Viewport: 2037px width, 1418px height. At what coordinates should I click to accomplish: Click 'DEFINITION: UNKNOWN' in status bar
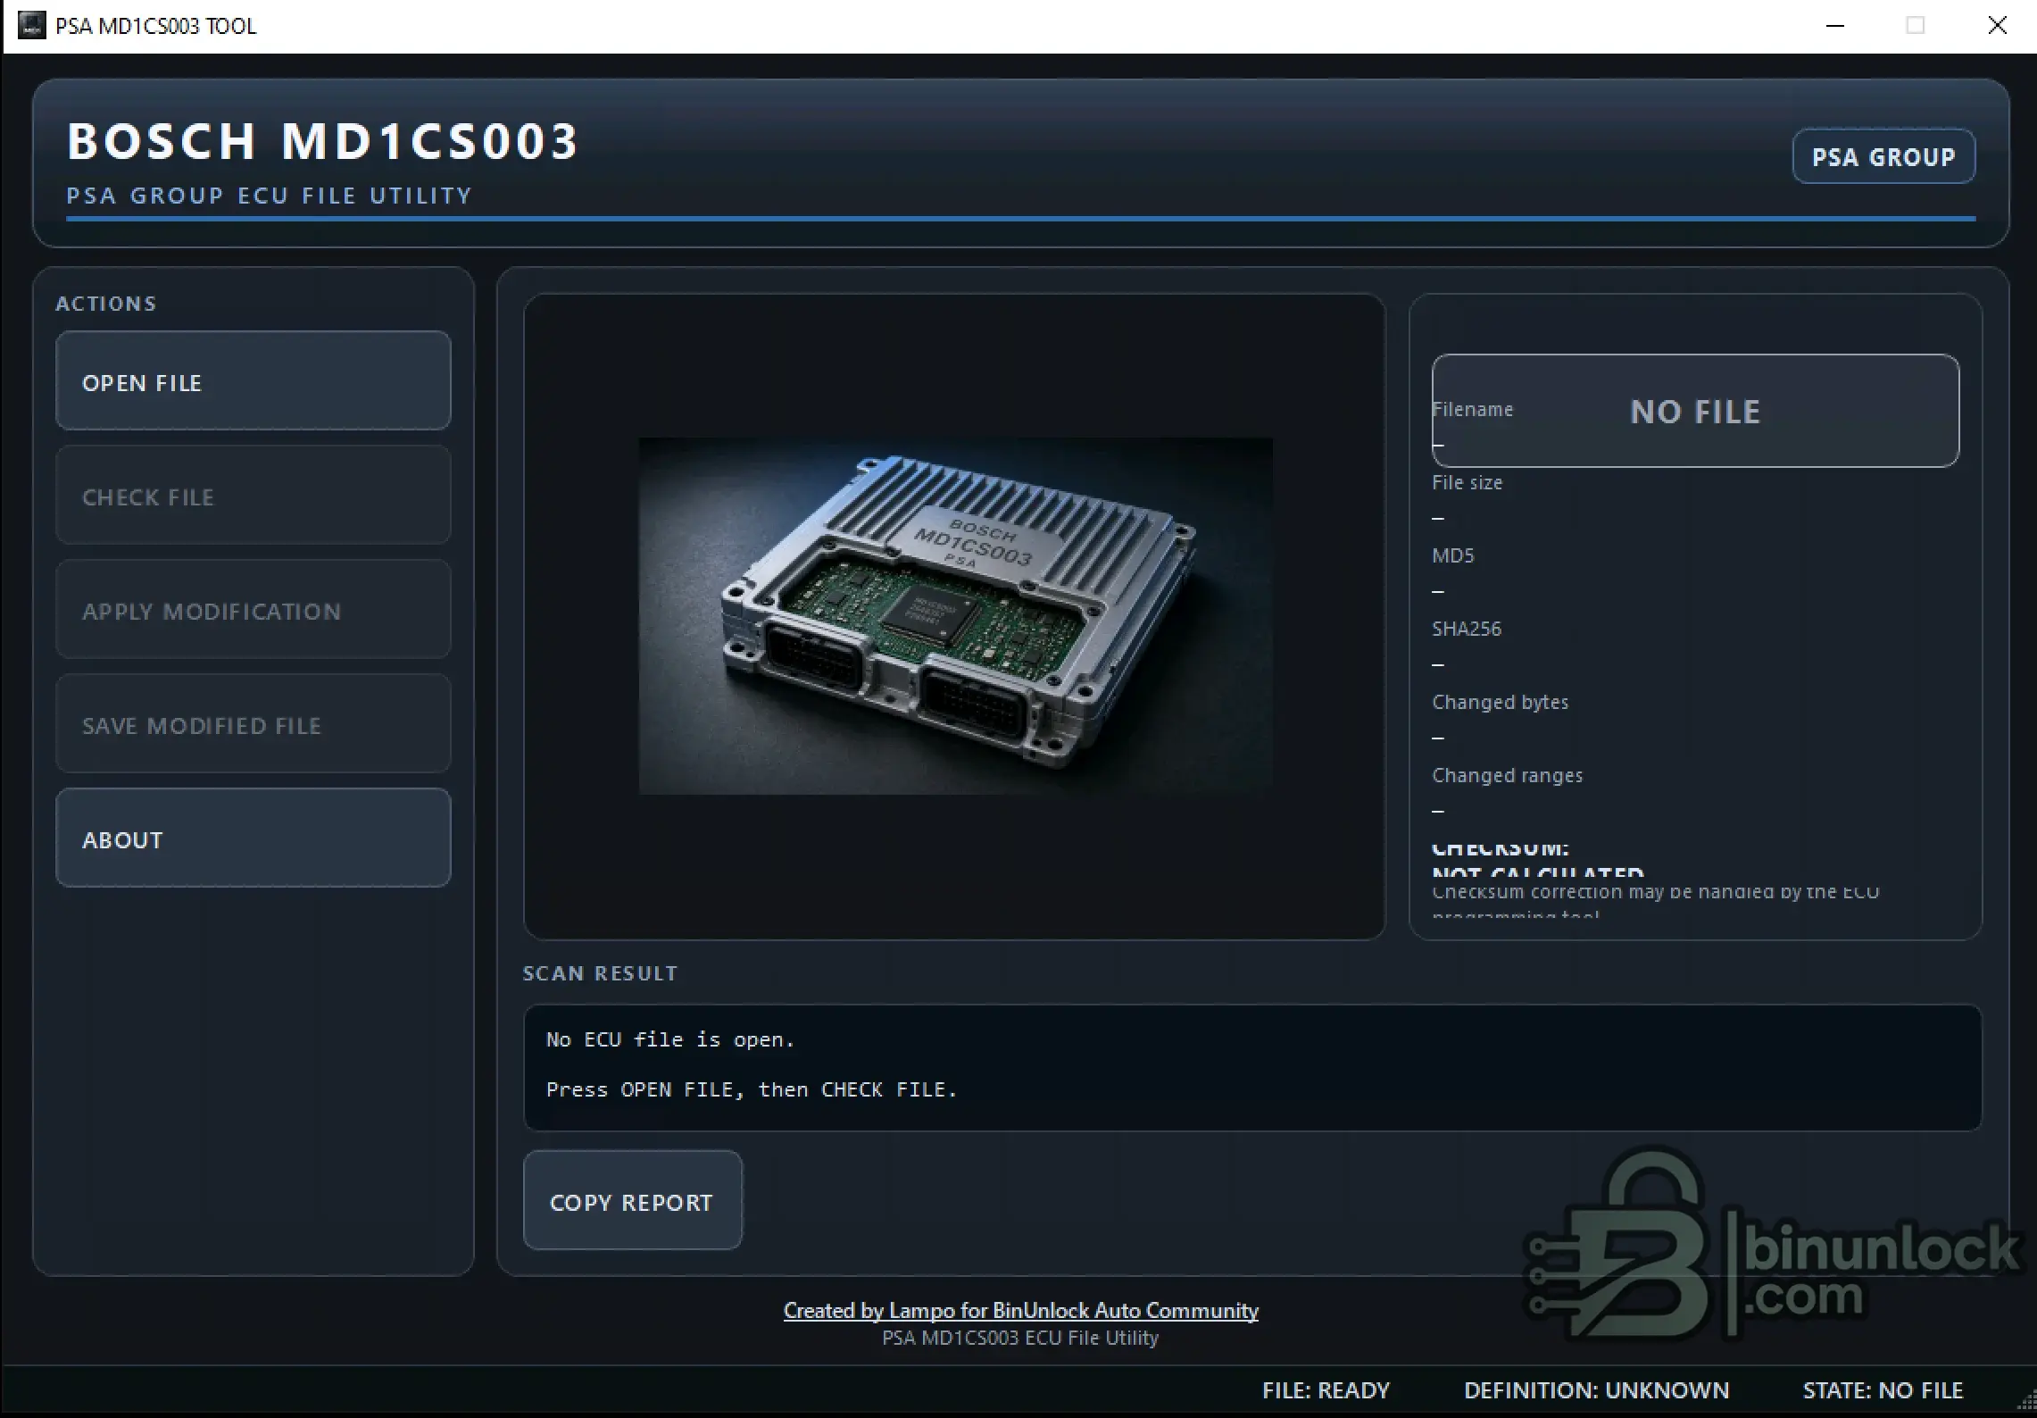(x=1596, y=1391)
